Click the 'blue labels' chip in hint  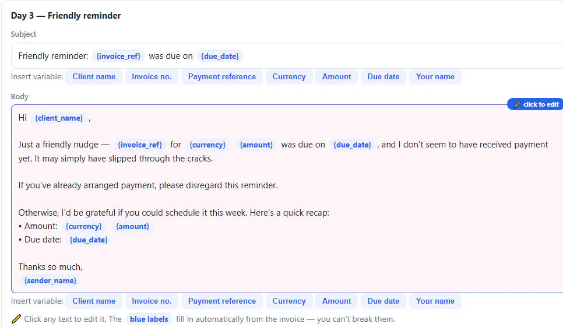point(149,319)
